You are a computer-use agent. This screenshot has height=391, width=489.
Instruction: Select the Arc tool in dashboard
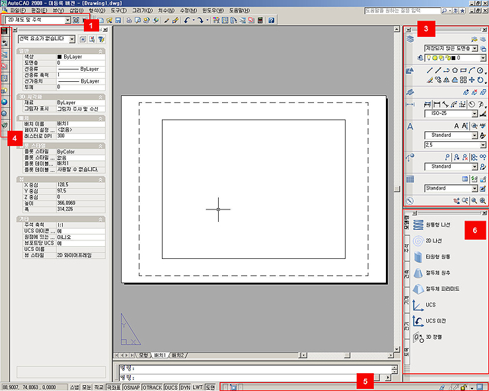coord(472,71)
